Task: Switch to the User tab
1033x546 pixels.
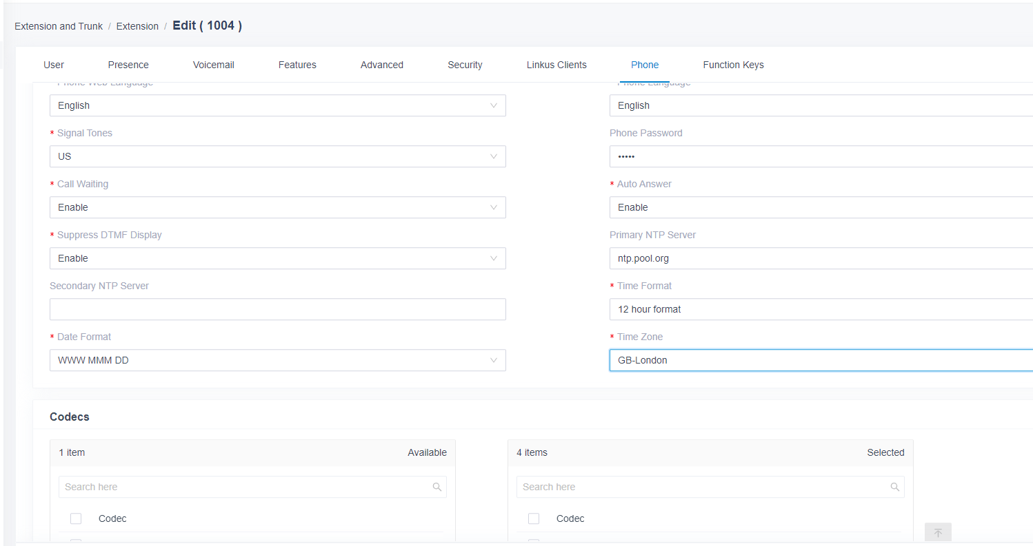Action: click(53, 65)
